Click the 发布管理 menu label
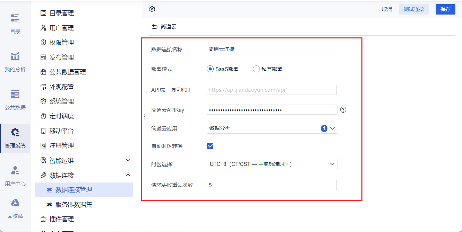Viewport: 462px width, 232px height. tap(62, 57)
